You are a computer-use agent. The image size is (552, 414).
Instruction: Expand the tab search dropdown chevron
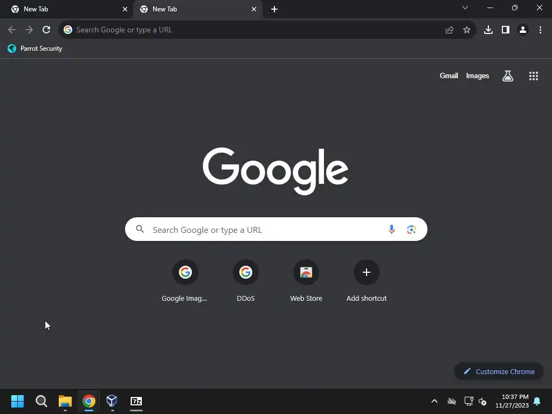(x=465, y=8)
